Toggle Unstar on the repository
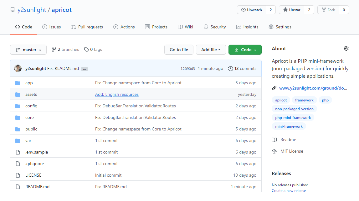 coord(292,10)
